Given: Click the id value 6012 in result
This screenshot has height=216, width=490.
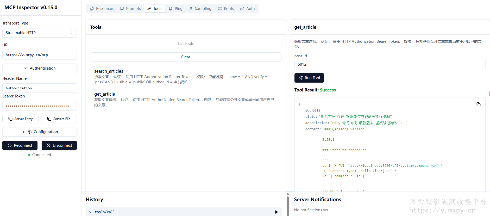Looking at the screenshot, I should click(x=316, y=110).
